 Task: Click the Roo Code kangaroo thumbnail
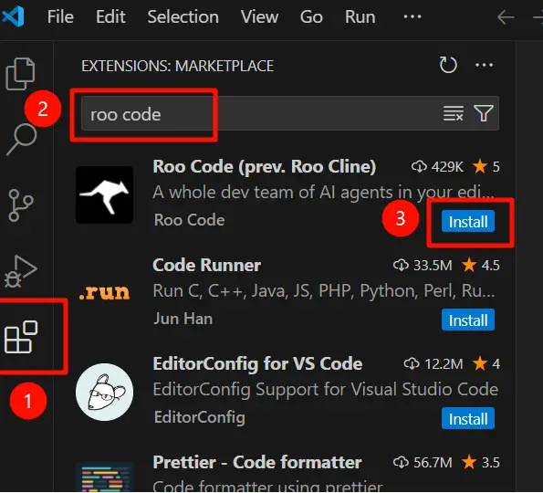click(x=105, y=194)
